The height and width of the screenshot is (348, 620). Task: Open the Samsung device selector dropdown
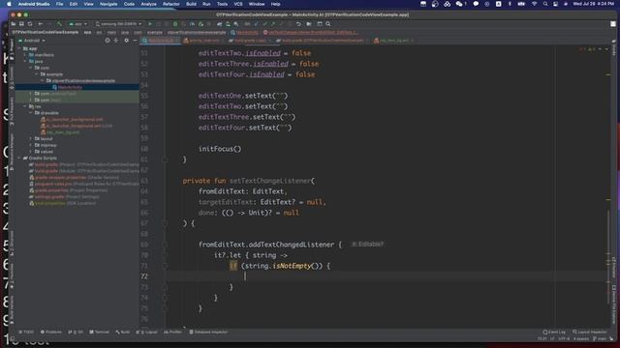(118, 24)
